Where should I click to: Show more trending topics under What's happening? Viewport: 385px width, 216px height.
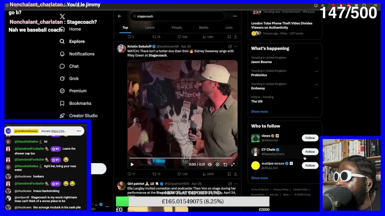tap(259, 112)
